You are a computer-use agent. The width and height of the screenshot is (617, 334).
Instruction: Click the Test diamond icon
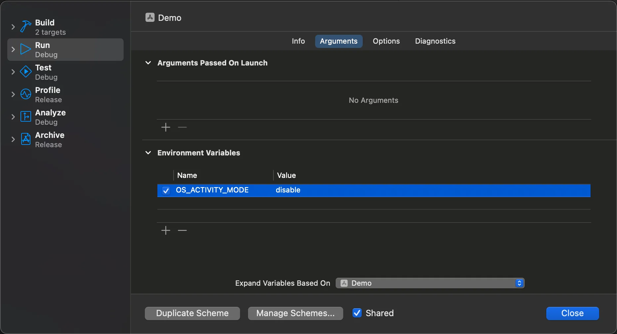[x=26, y=72]
